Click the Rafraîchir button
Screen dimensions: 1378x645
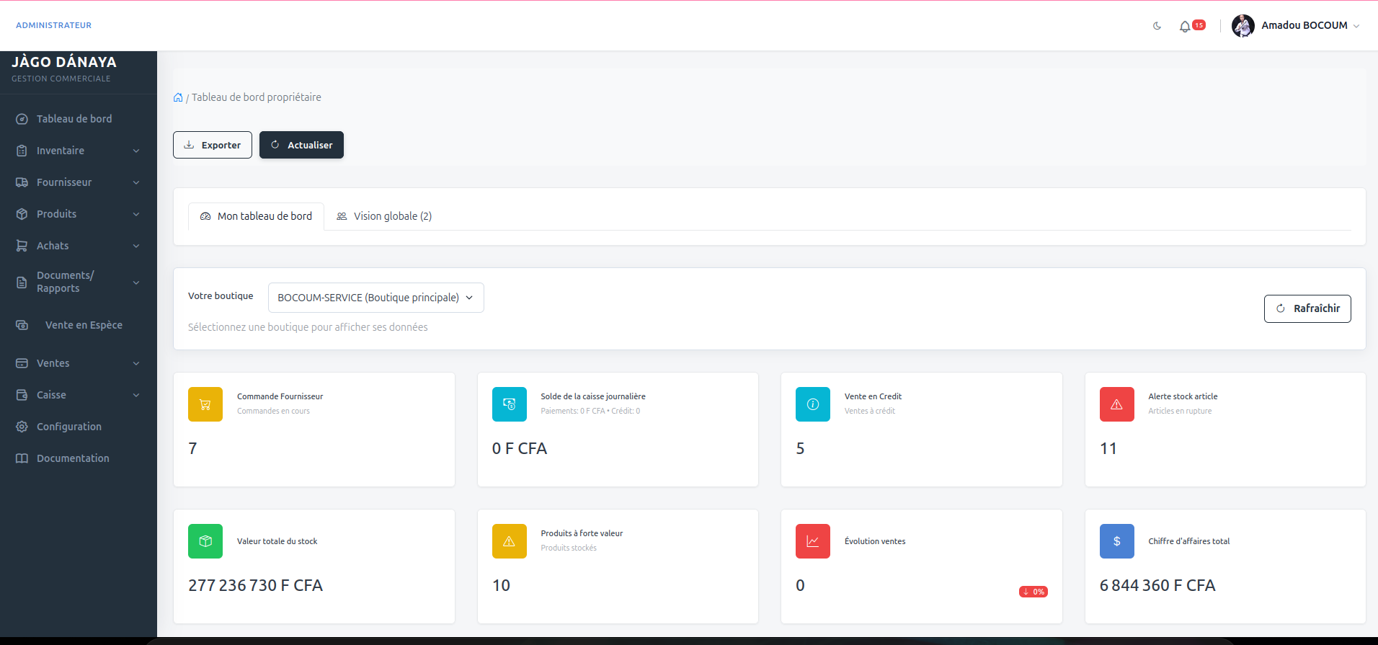(1307, 308)
